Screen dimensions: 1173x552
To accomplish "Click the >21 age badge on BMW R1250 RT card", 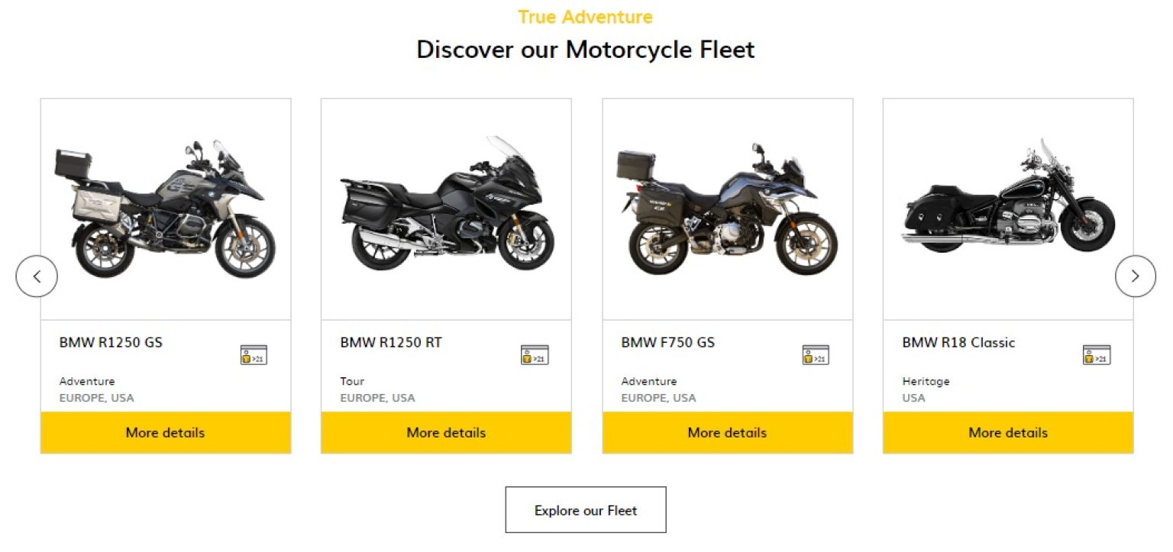I will (x=533, y=354).
